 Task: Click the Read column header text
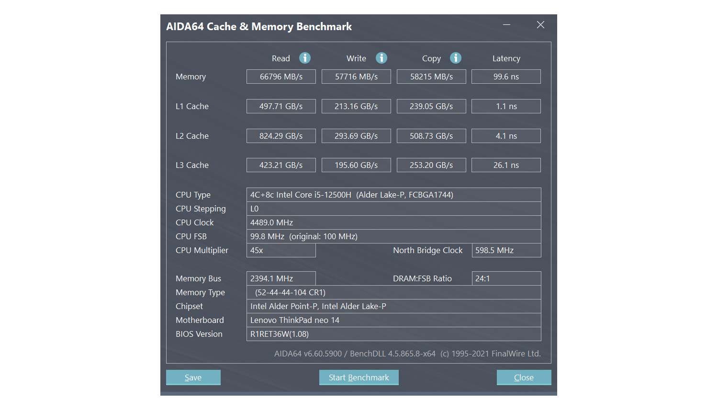tap(281, 58)
